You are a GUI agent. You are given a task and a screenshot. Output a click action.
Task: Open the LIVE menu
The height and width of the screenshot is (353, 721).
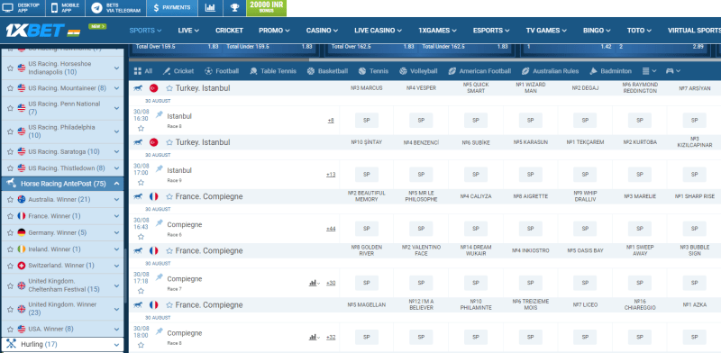[x=188, y=31]
